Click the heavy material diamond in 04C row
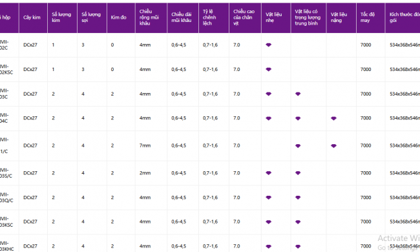 click(x=333, y=118)
